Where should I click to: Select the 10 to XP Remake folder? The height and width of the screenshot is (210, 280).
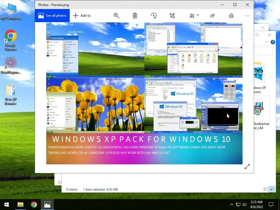pos(10,95)
